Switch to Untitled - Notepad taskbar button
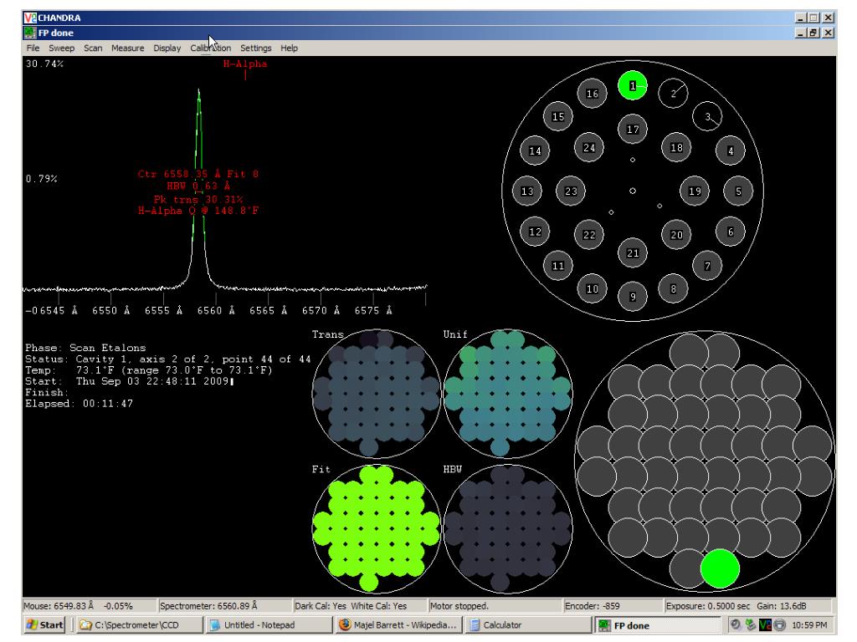This screenshot has width=857, height=642. point(269,624)
